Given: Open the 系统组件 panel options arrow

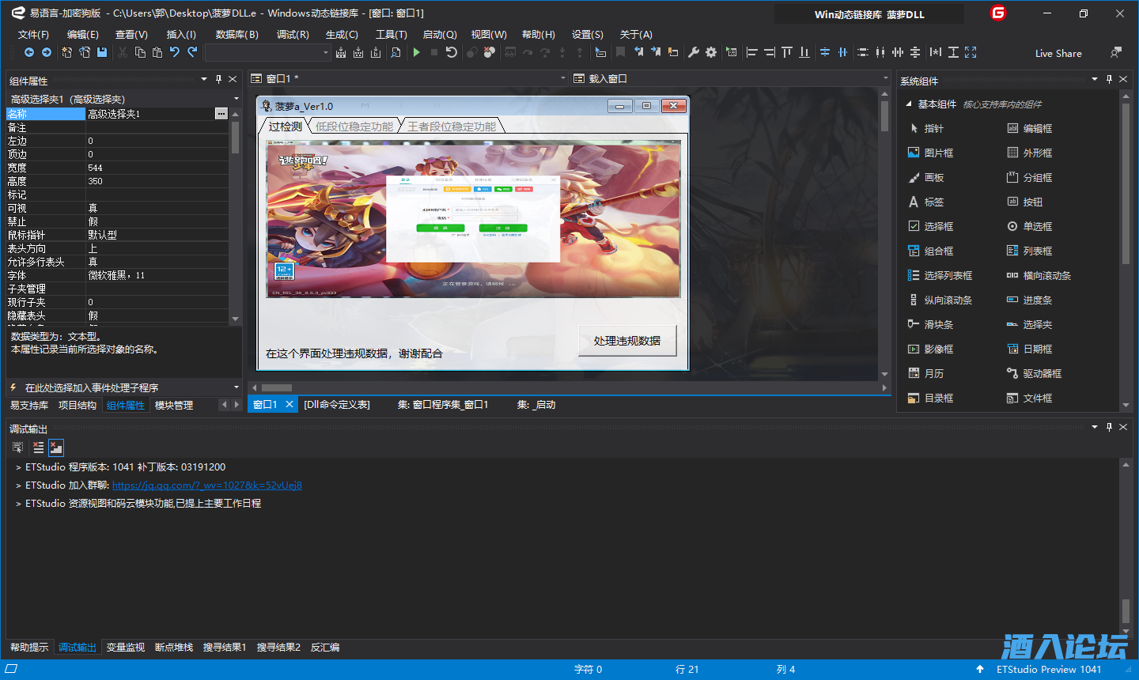Looking at the screenshot, I should click(1095, 79).
